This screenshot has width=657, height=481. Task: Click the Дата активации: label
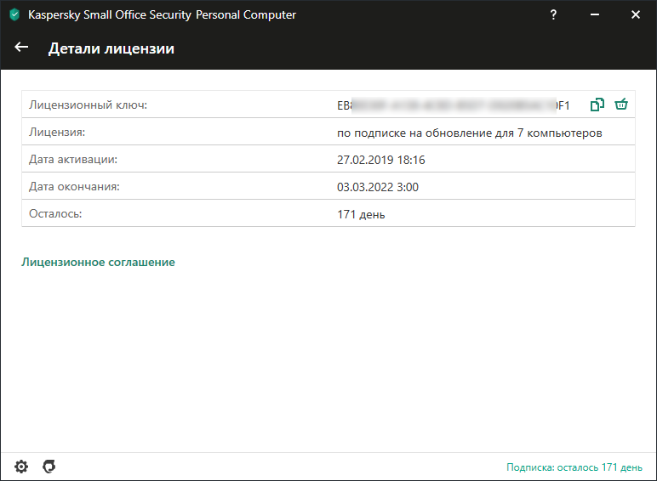[73, 160]
